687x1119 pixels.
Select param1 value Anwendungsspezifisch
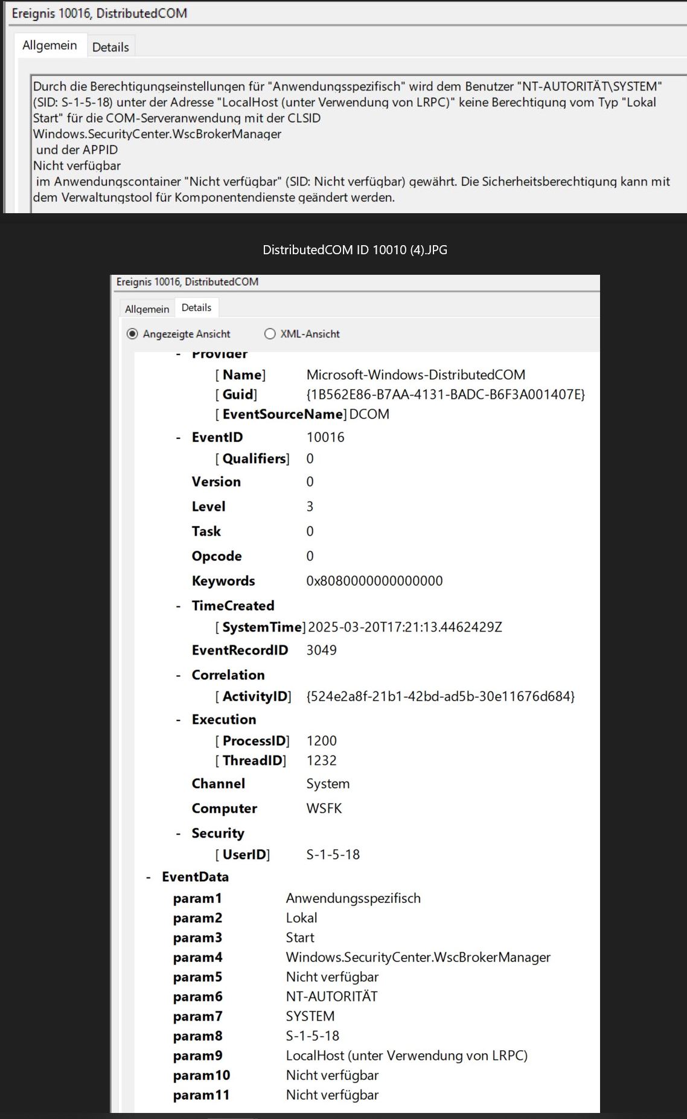coord(353,898)
